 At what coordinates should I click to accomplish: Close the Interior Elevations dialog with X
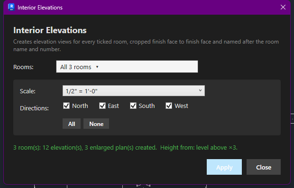pos(283,7)
